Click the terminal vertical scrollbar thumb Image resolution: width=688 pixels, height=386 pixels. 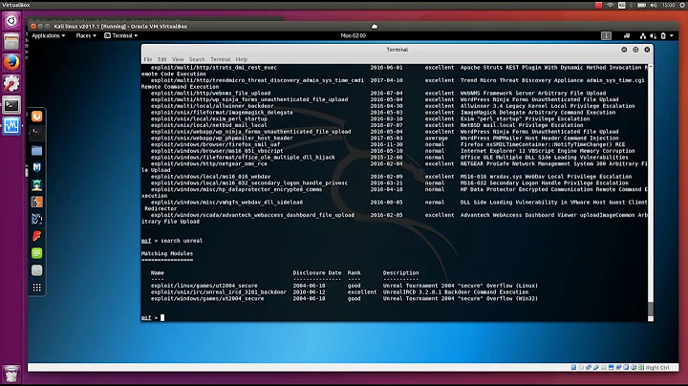tap(651, 309)
